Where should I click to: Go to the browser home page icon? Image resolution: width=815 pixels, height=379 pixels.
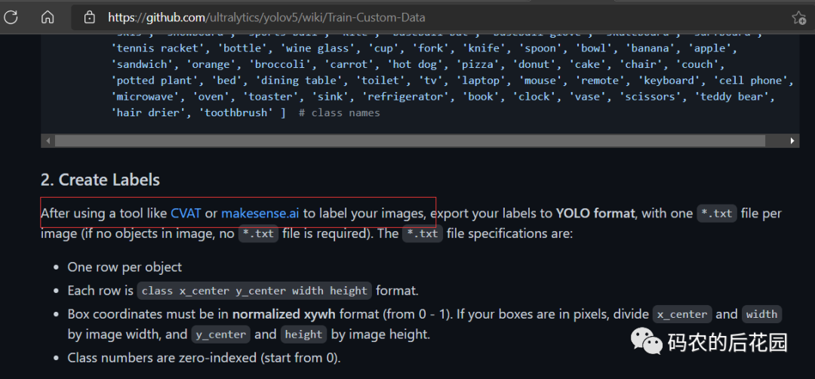coord(48,17)
